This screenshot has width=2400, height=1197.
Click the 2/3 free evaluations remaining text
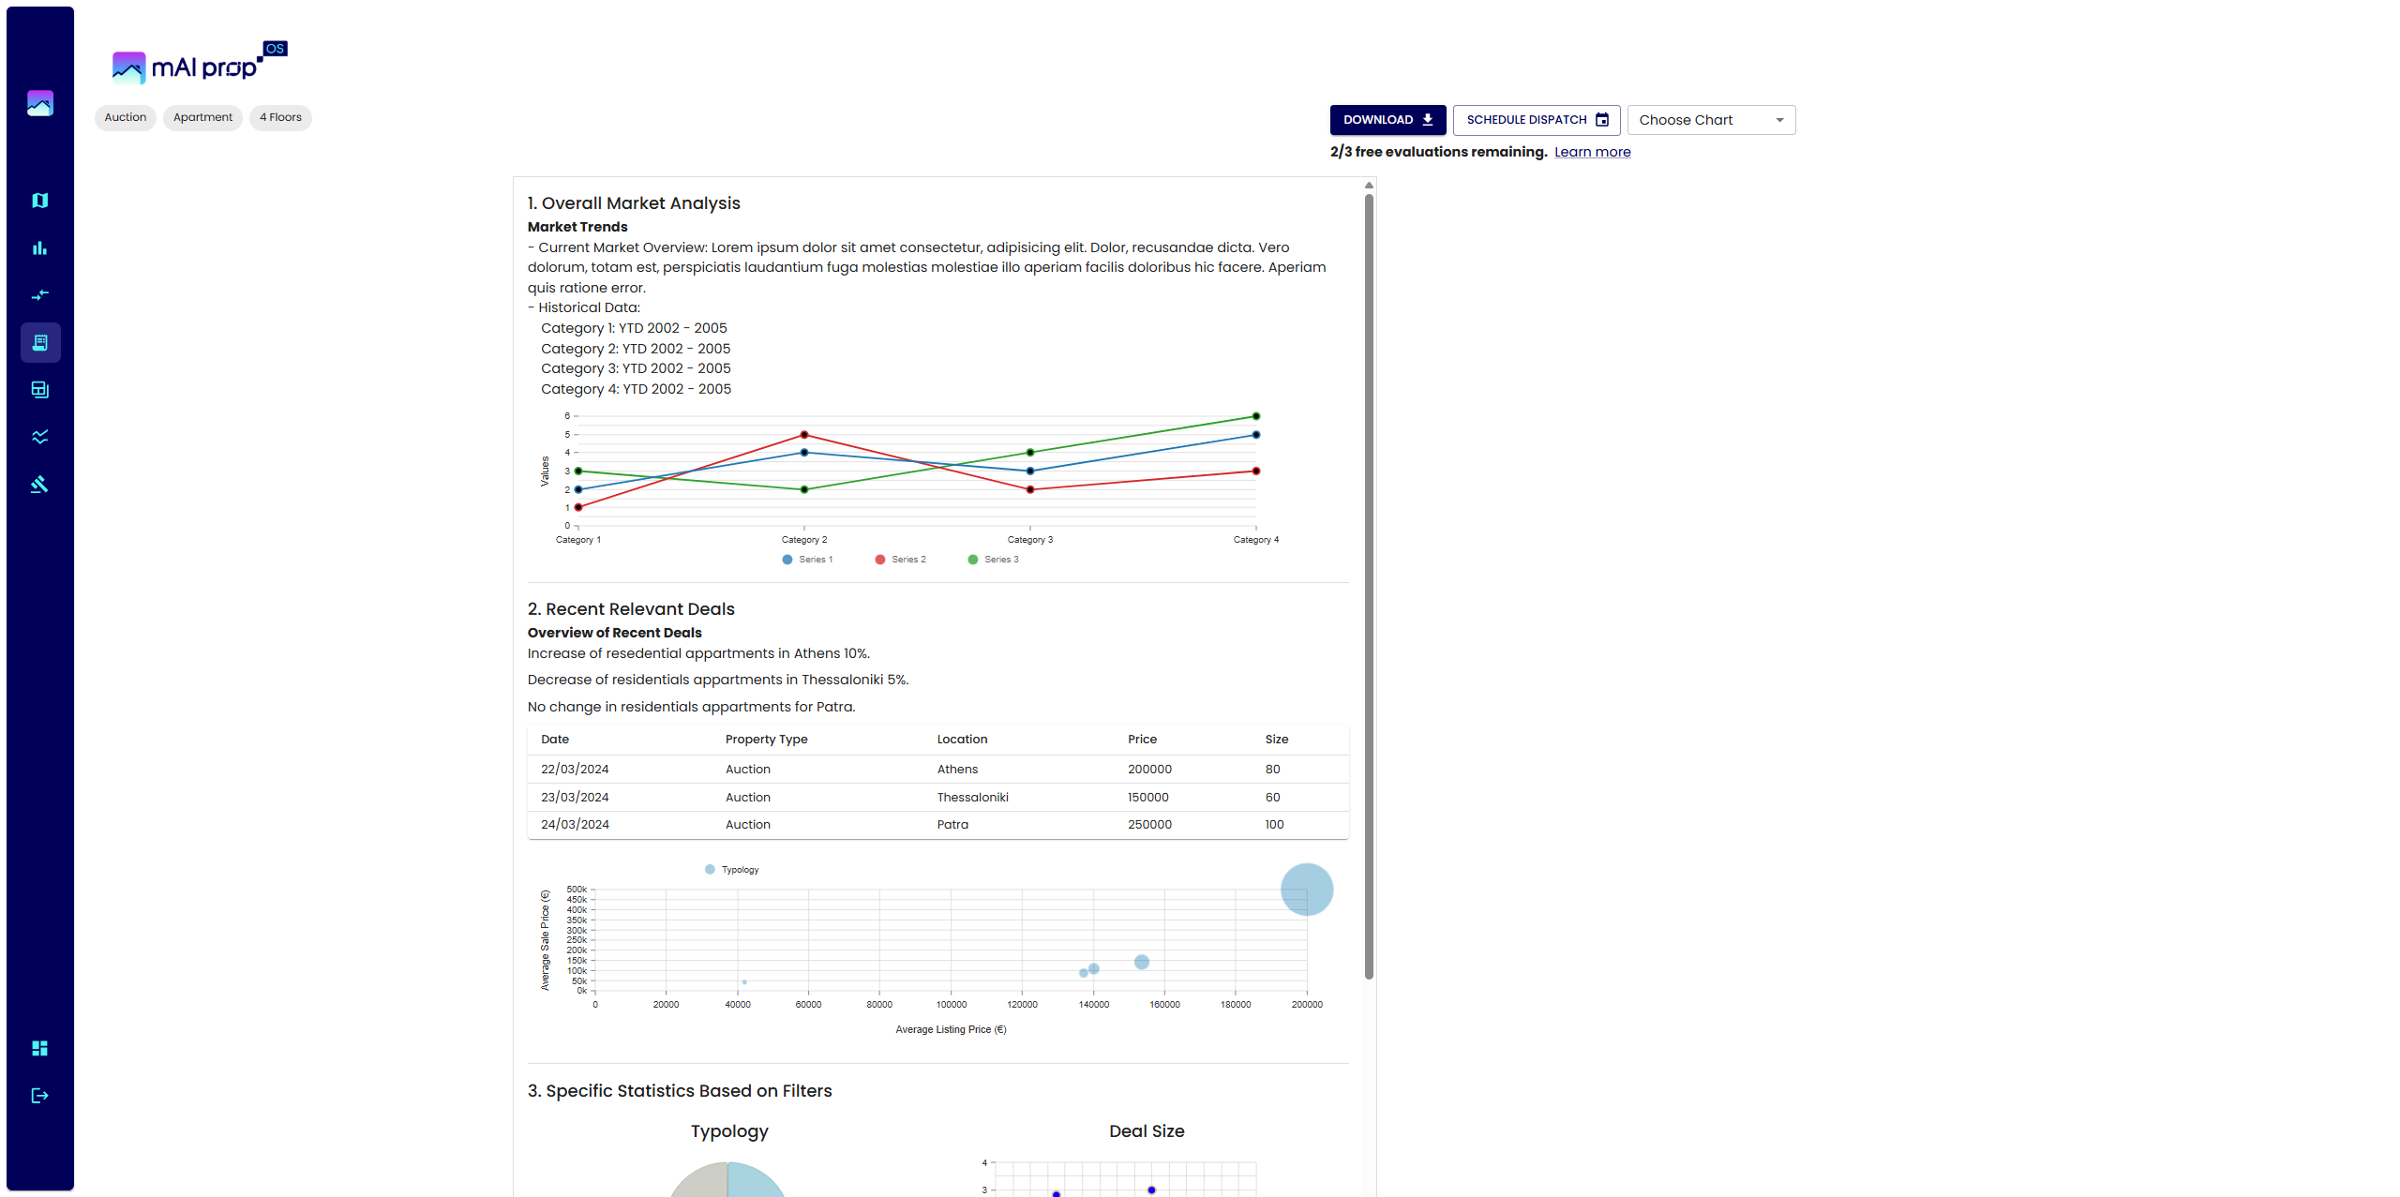pyautogui.click(x=1438, y=152)
